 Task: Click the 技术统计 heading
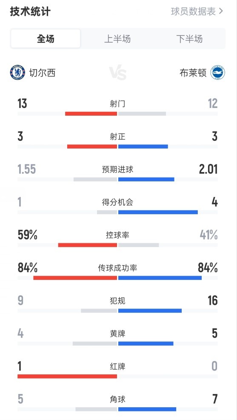point(30,12)
